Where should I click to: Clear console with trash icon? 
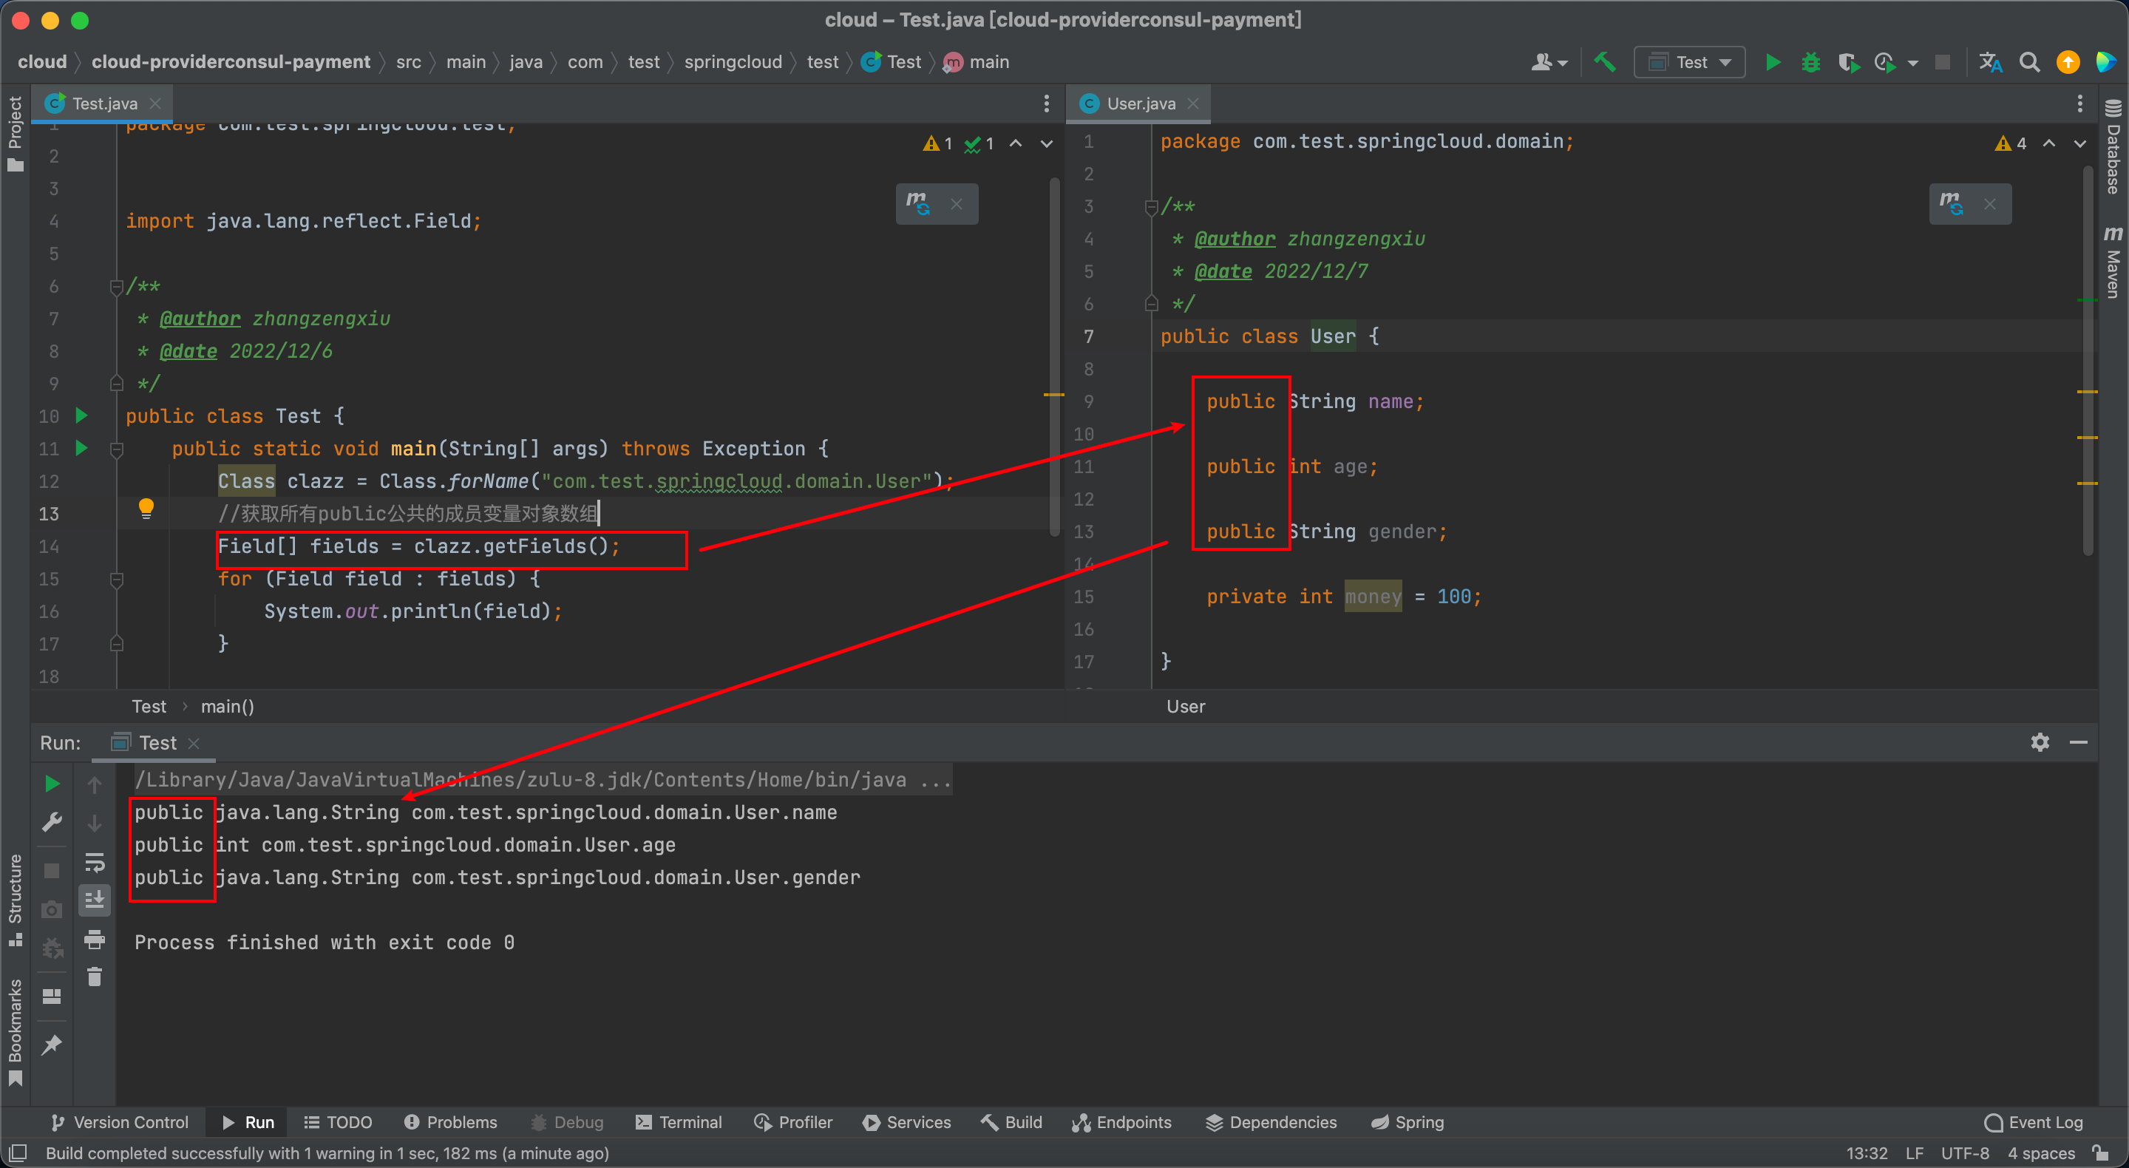(x=94, y=977)
